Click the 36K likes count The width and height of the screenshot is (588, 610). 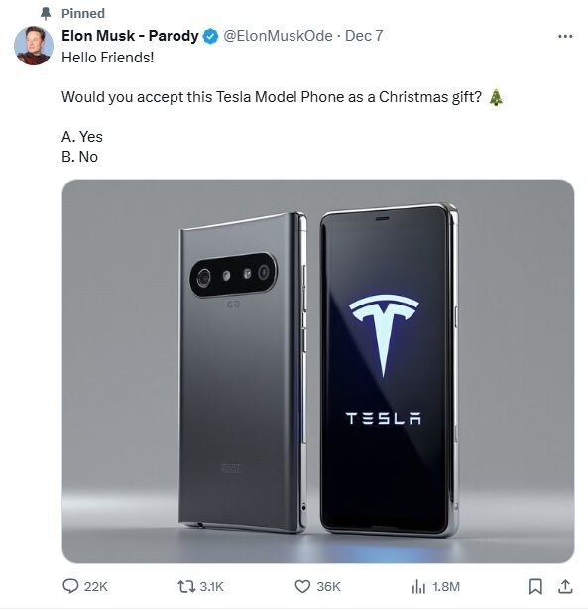click(328, 586)
